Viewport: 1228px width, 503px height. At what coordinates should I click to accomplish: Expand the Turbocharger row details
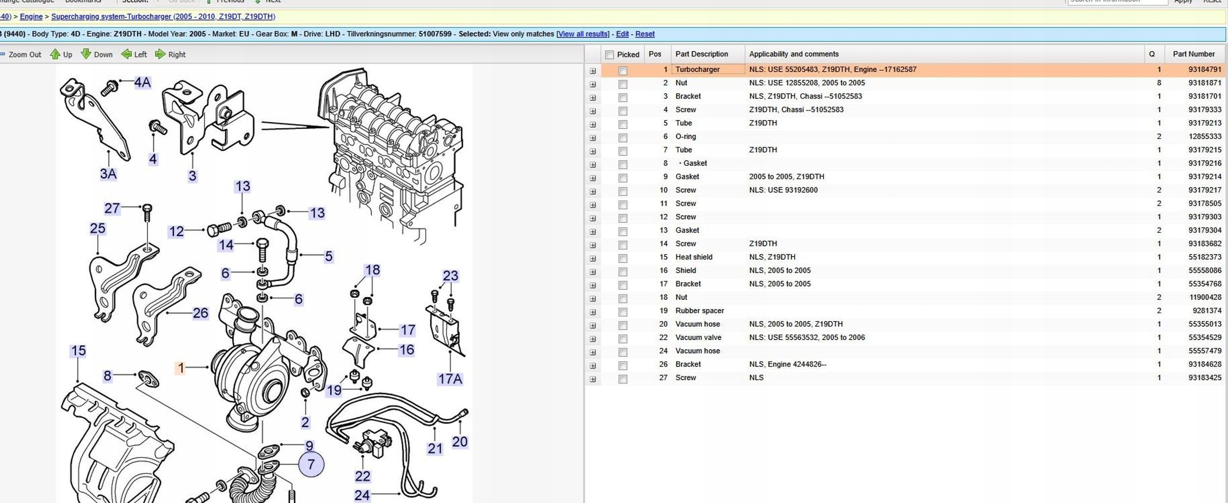593,71
